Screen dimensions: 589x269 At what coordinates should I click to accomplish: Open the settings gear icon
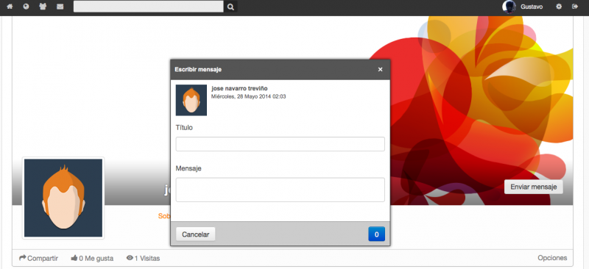559,7
